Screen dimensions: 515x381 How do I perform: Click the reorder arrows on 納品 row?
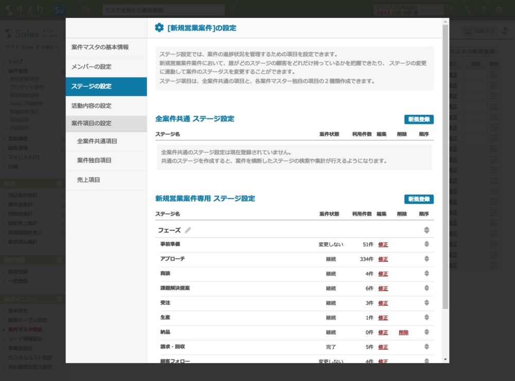click(426, 333)
